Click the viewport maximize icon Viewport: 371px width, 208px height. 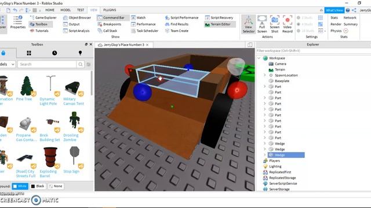pos(250,45)
